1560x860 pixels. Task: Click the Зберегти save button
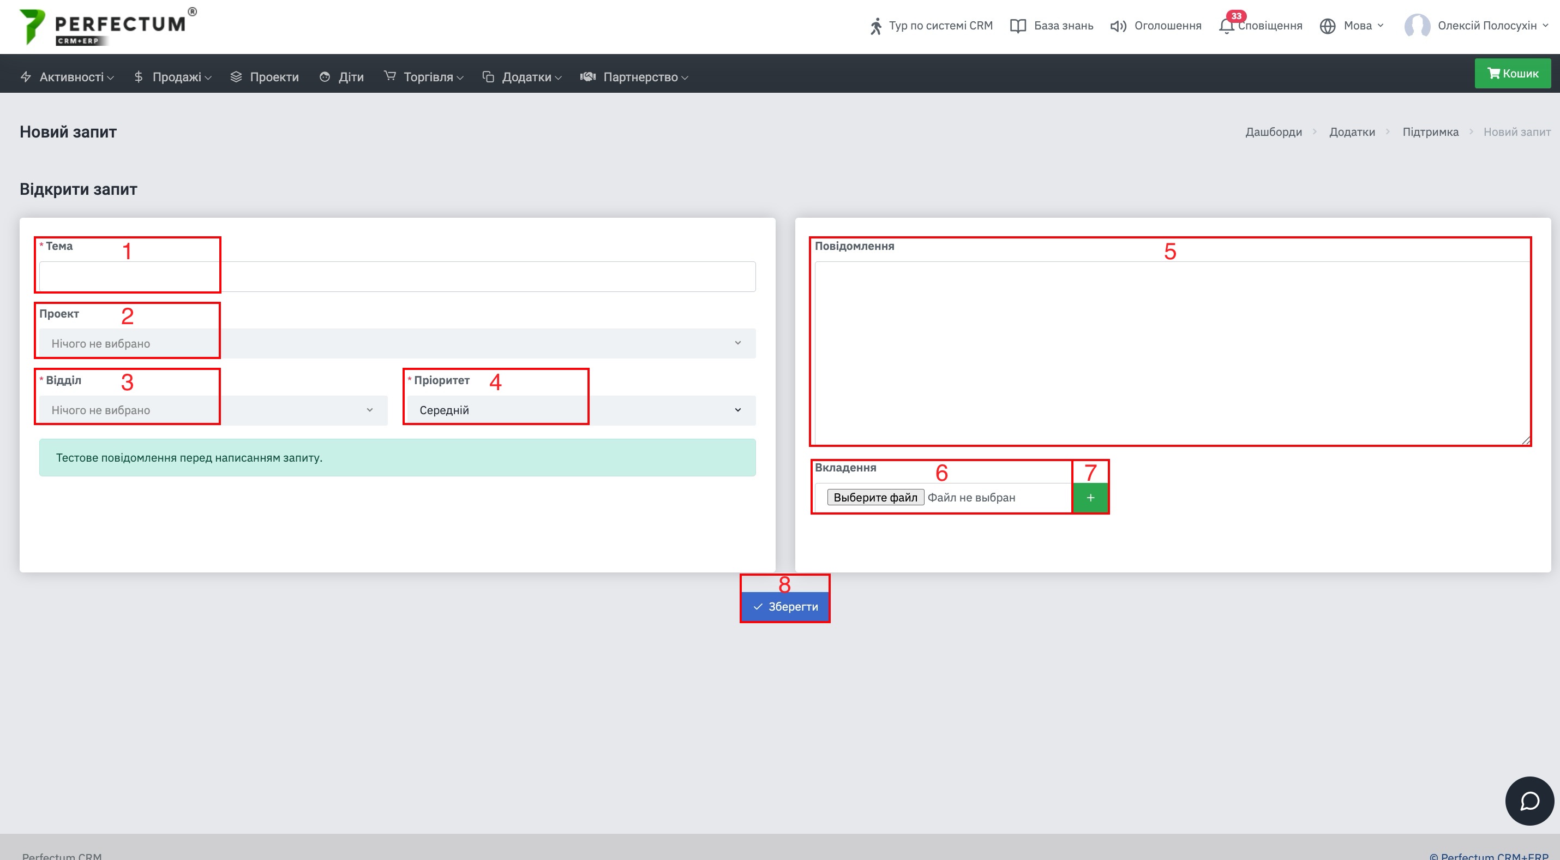(x=785, y=606)
